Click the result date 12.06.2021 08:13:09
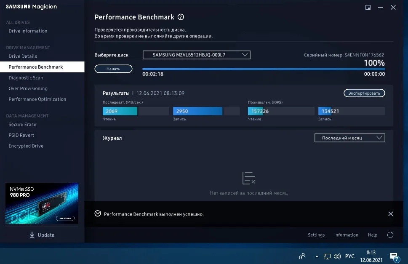The height and width of the screenshot is (264, 408). coord(160,93)
